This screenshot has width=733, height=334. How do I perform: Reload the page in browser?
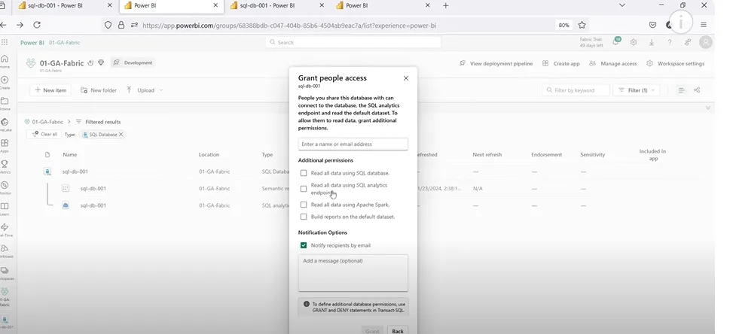click(x=37, y=25)
